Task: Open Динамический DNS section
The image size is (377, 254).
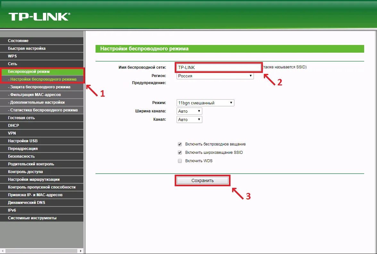Action: click(42, 203)
